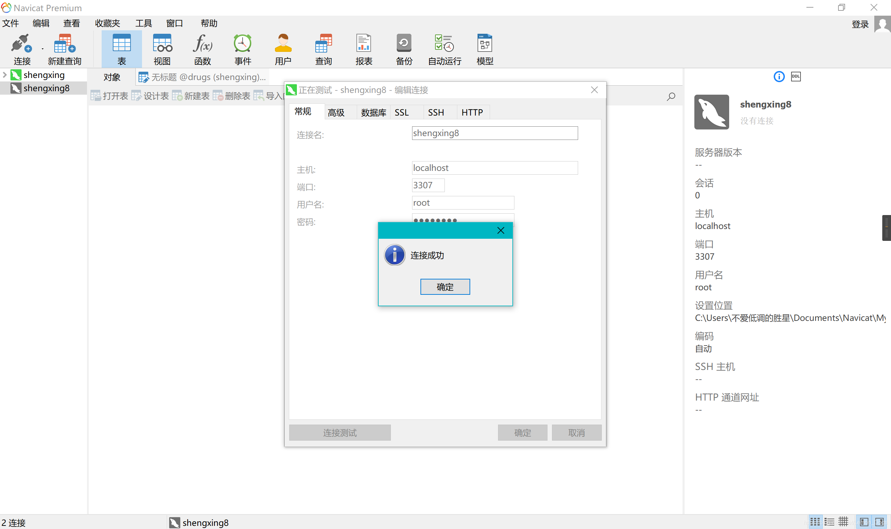Open the dropdown arrow next to 连接
Viewport: 891px width, 529px height.
click(42, 49)
